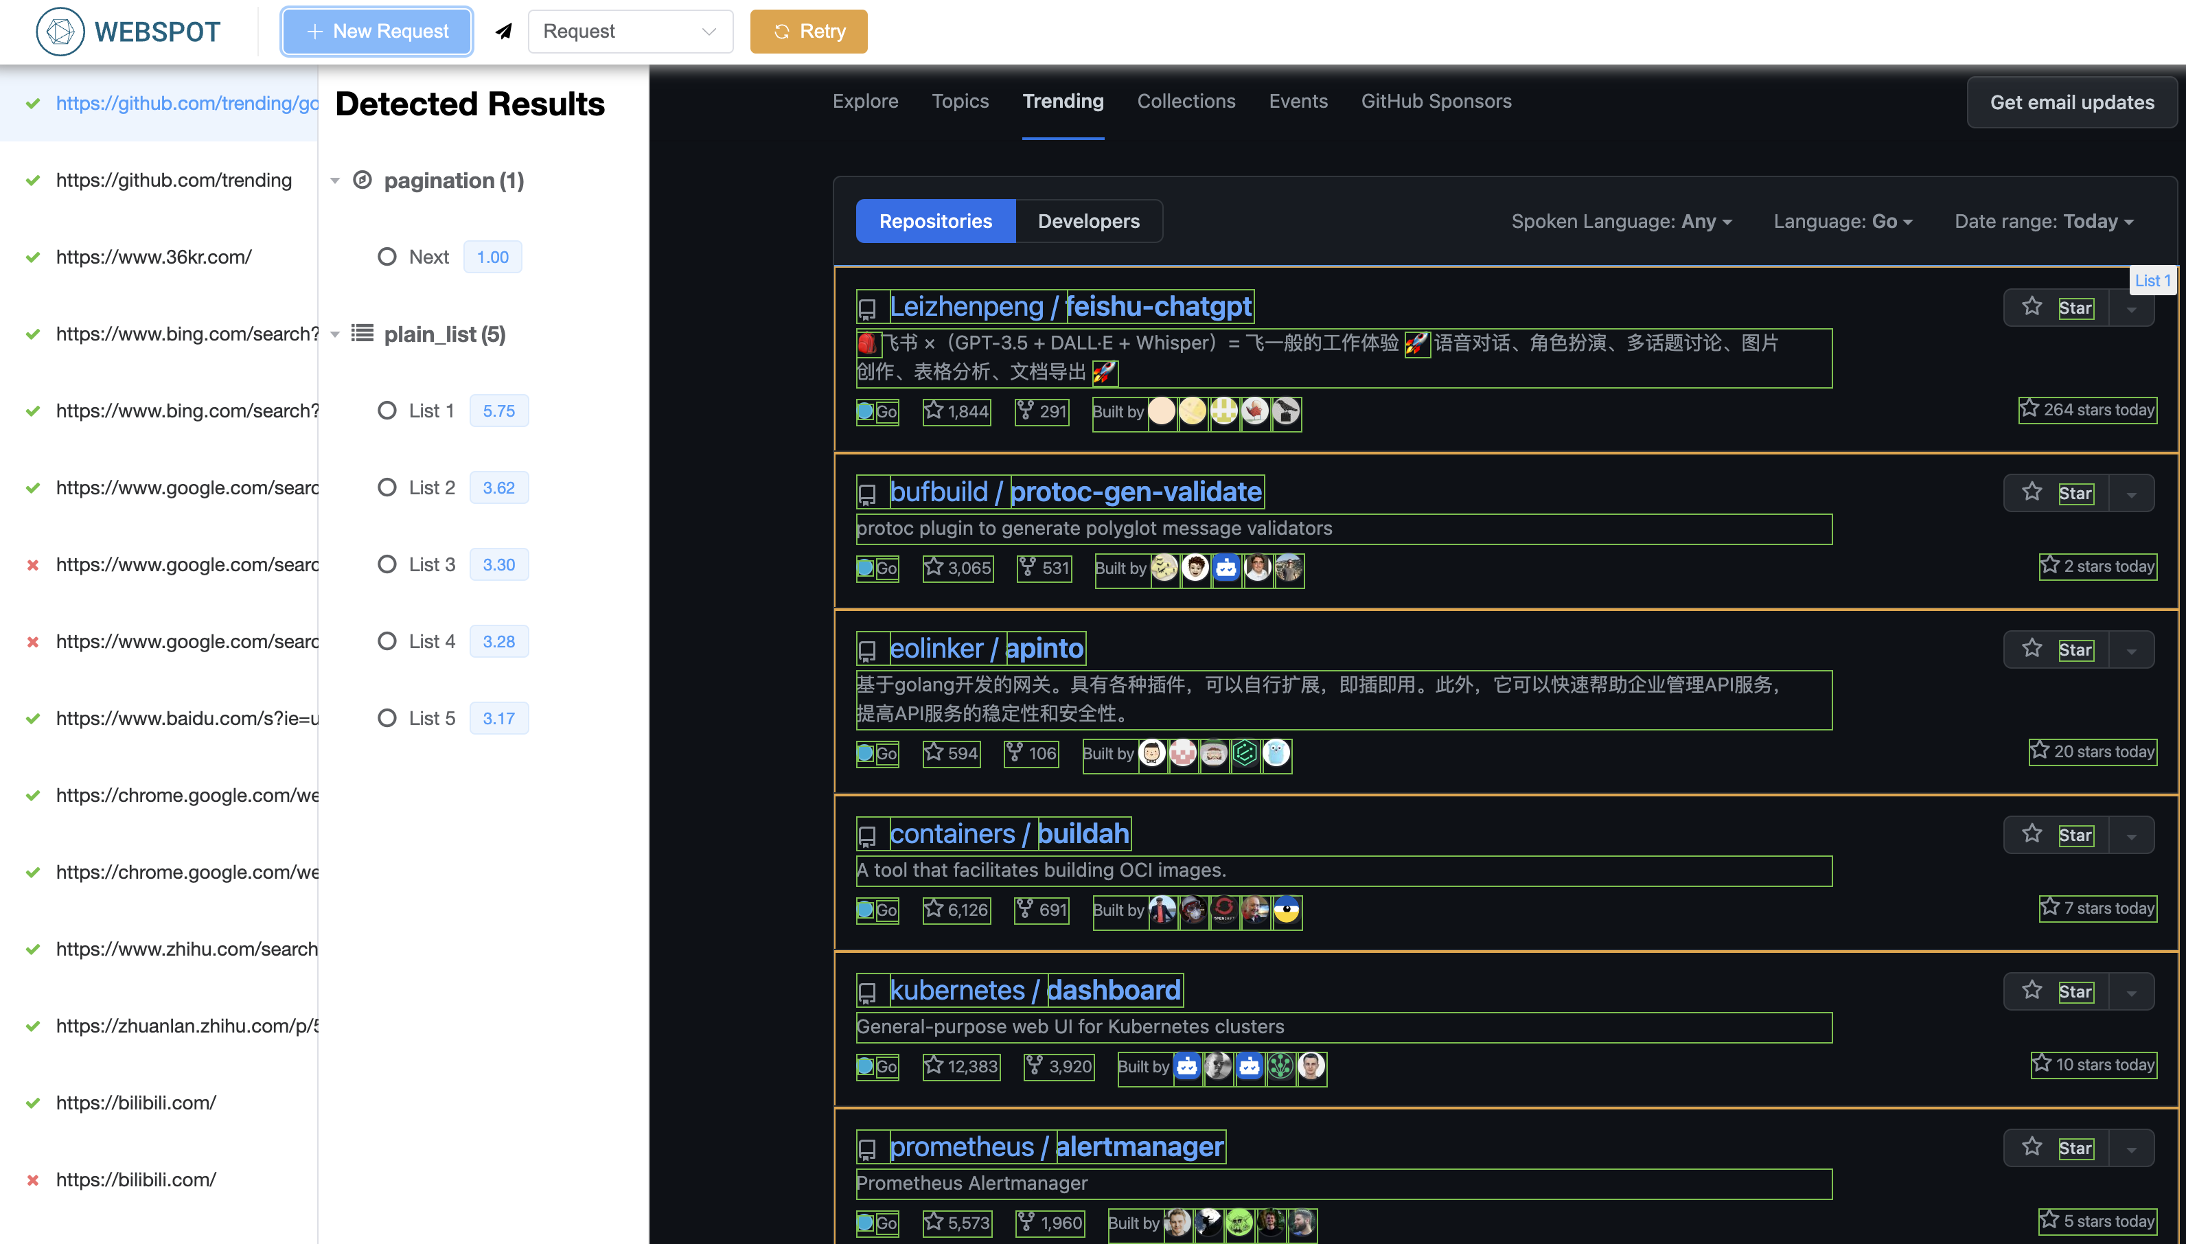Image resolution: width=2186 pixels, height=1244 pixels.
Task: Click red failed mark on bilibili.com entry
Action: pos(32,1180)
